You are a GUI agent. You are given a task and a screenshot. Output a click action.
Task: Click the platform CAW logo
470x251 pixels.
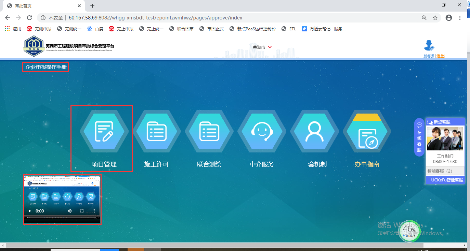tap(34, 47)
